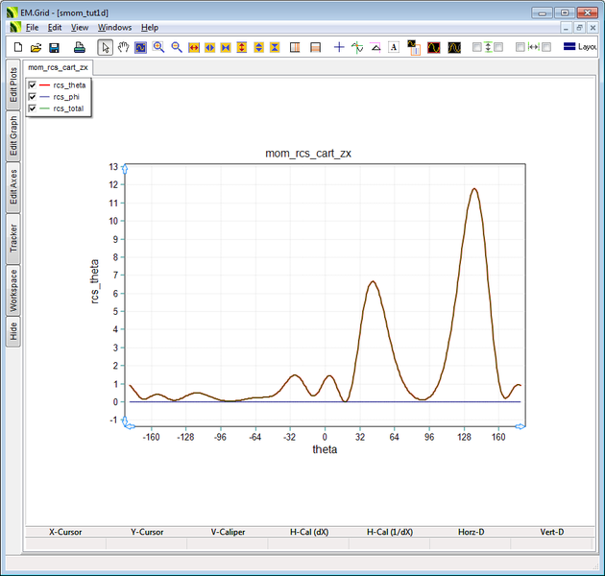Click the New document icon
Viewport: 605px width, 576px height.
(x=17, y=47)
